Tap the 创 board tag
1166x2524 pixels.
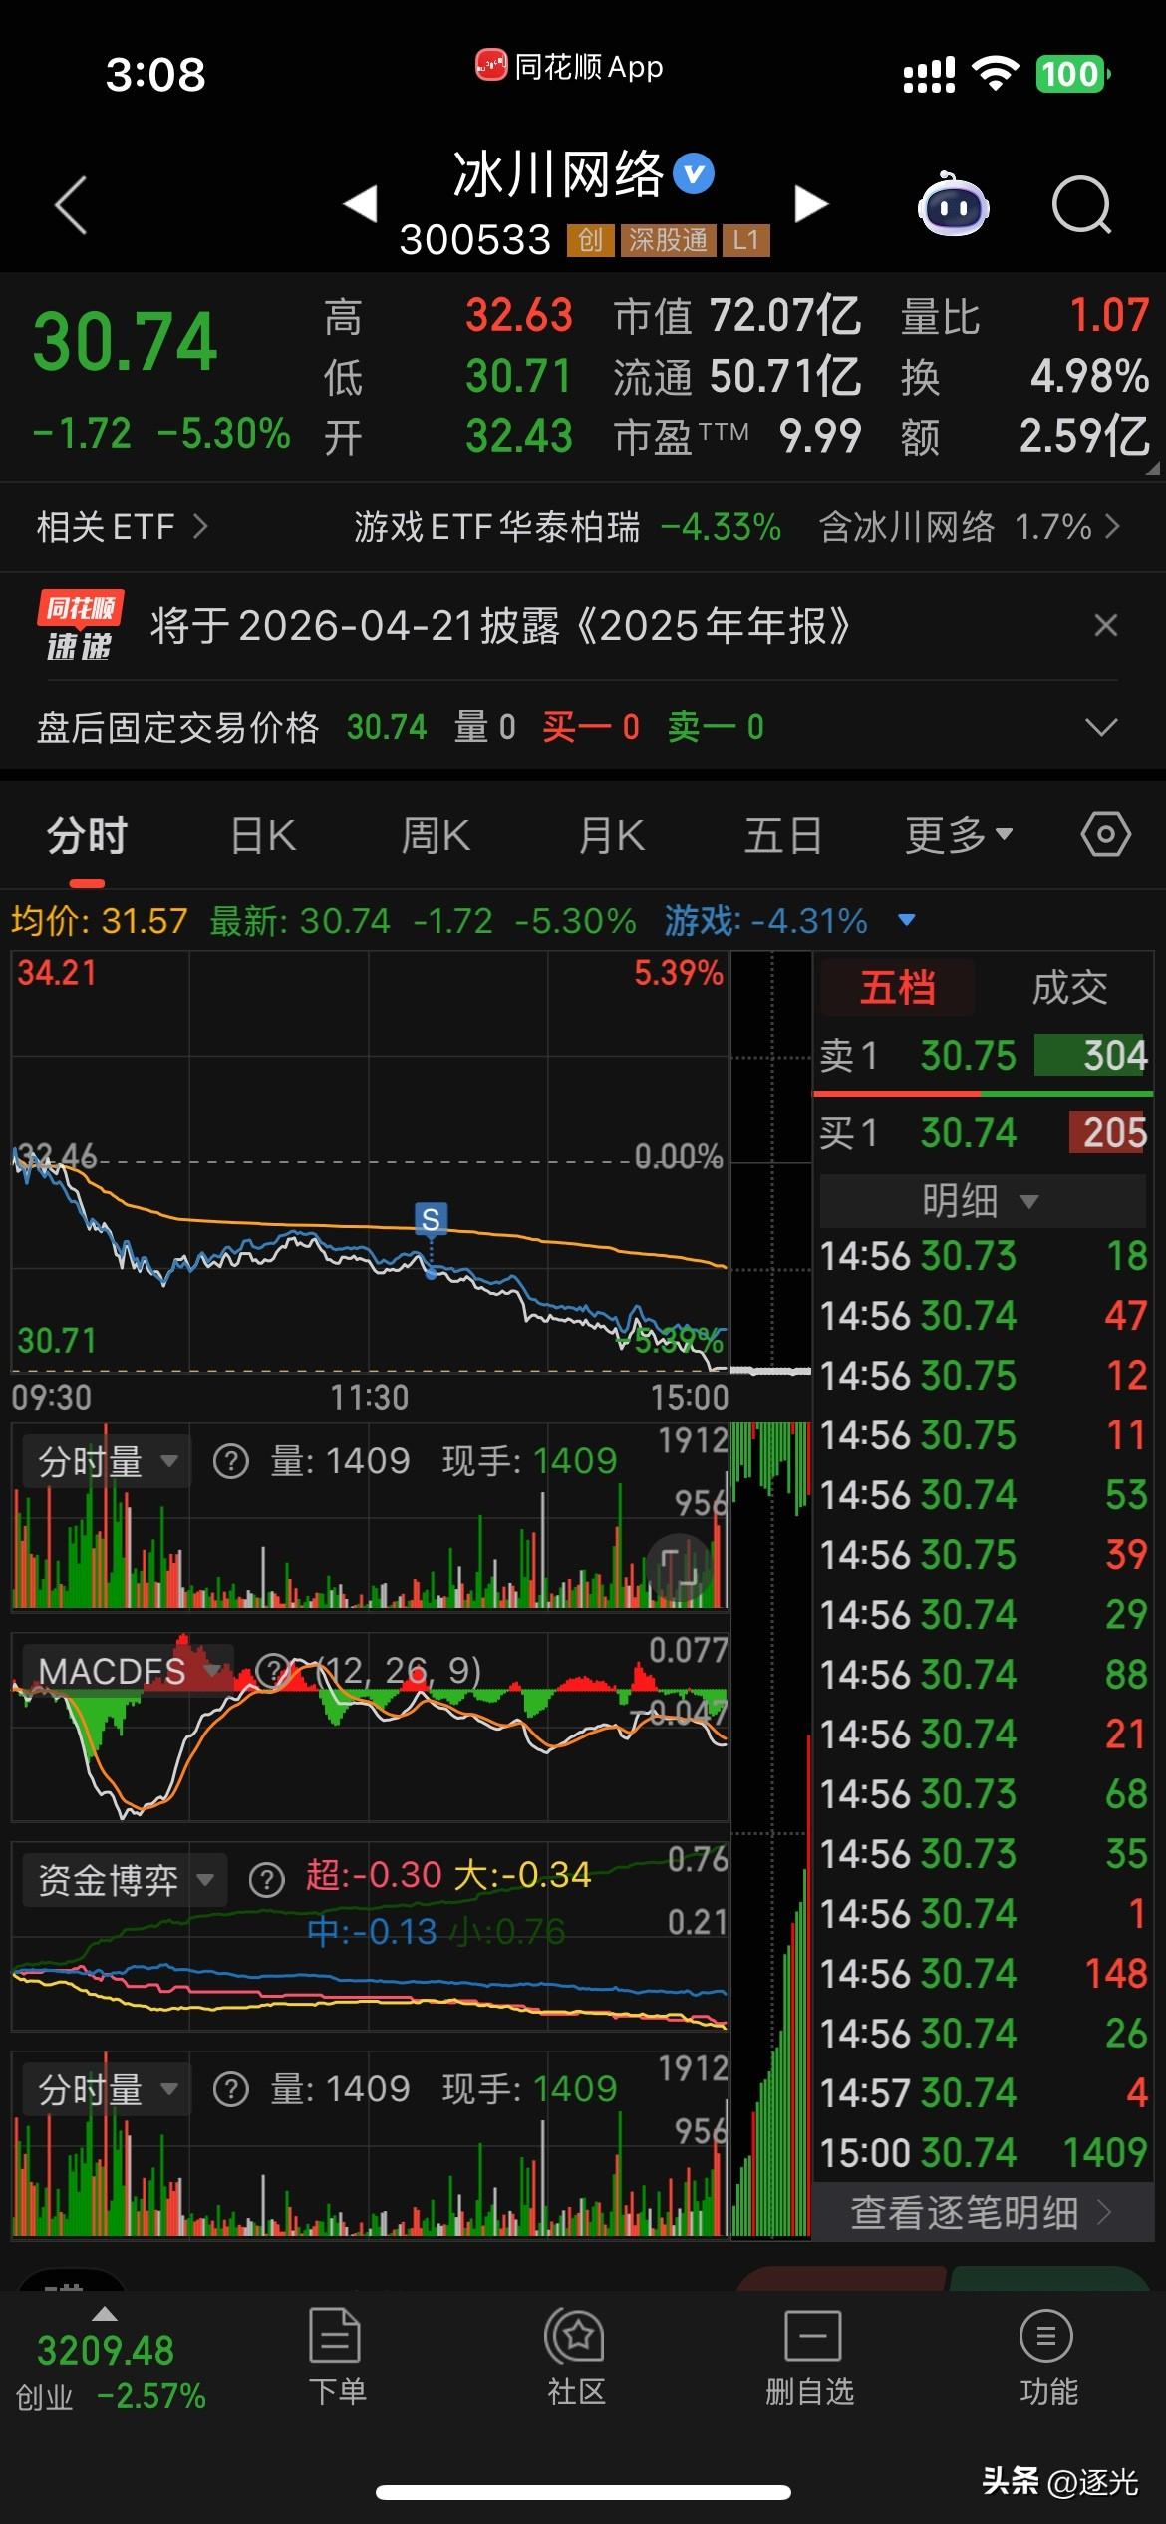(591, 240)
